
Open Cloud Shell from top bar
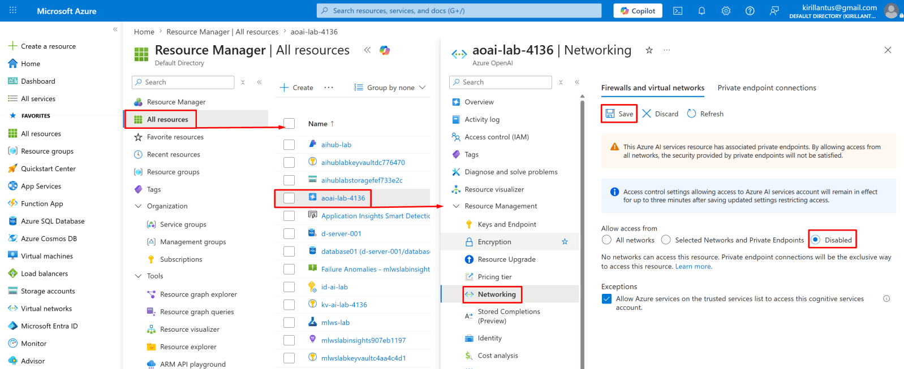tap(678, 11)
